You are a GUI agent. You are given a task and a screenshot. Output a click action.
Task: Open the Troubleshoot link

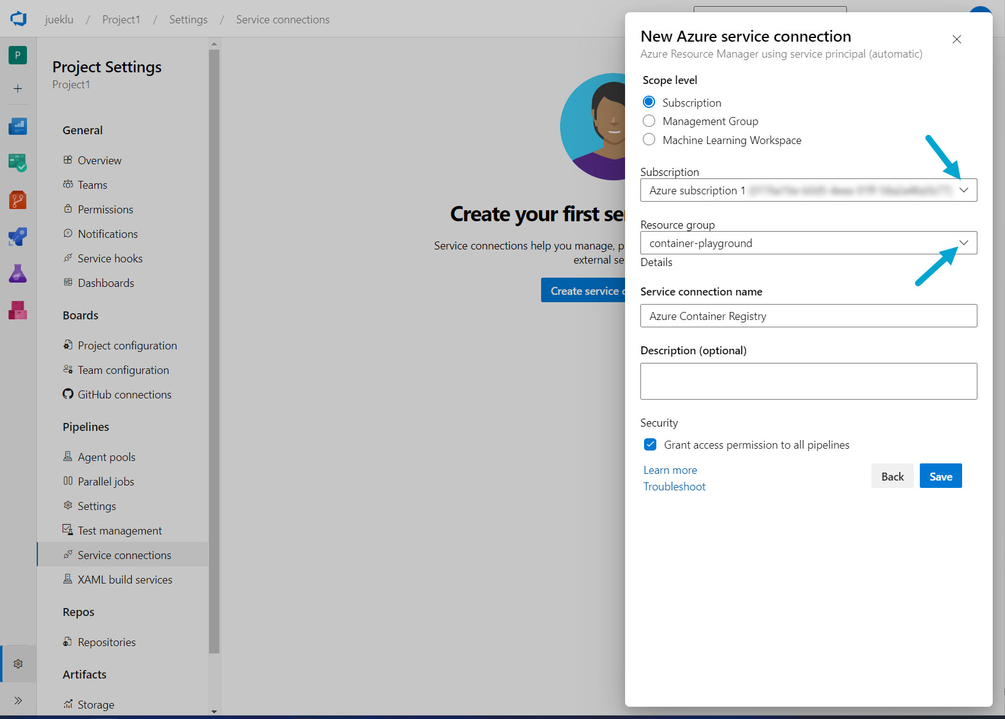point(674,487)
